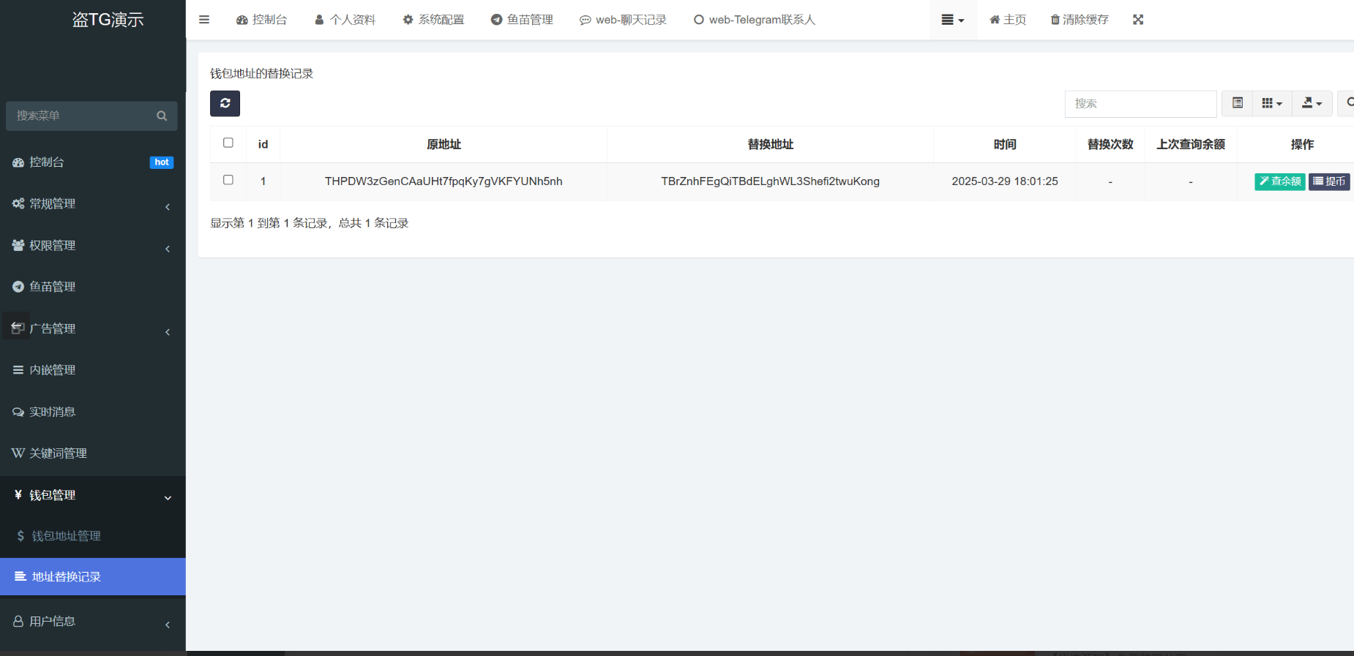Click the users icon beside 权限管理
This screenshot has width=1354, height=656.
click(18, 246)
